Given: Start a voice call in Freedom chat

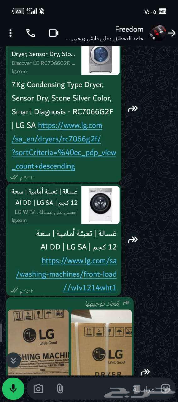Looking at the screenshot, I should (30, 33).
